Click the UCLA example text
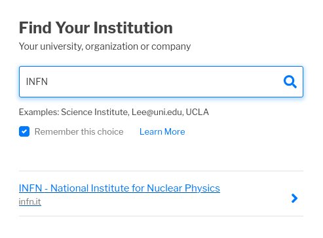The width and height of the screenshot is (323, 238). [197, 112]
